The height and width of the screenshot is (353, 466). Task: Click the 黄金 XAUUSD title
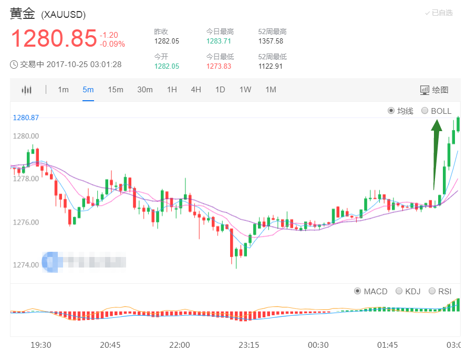tap(48, 14)
